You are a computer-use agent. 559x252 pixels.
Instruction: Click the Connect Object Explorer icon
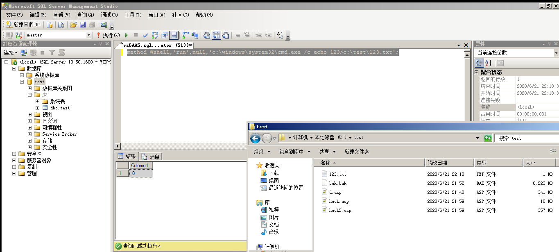click(x=24, y=52)
